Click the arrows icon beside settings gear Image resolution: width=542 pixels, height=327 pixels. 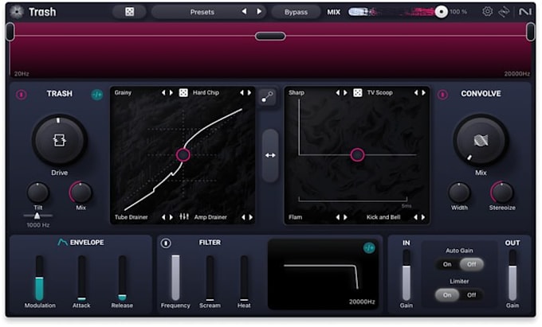coord(504,12)
